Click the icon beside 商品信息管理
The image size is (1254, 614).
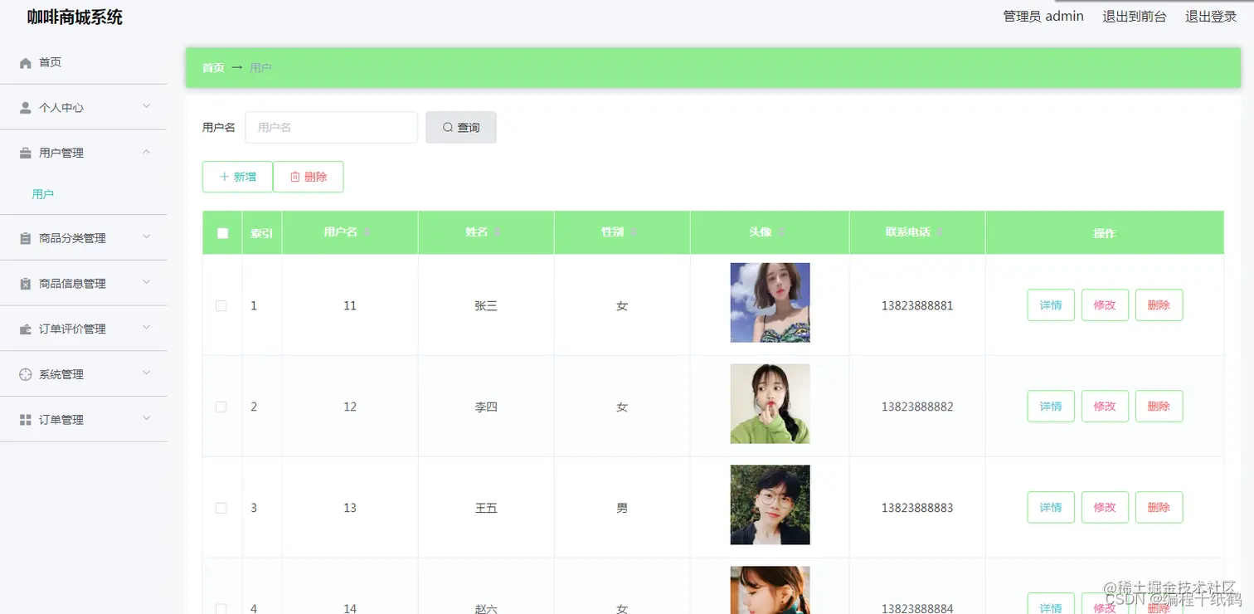click(x=25, y=284)
